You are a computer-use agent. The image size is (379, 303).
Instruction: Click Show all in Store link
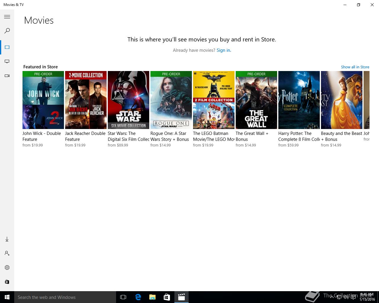(355, 67)
